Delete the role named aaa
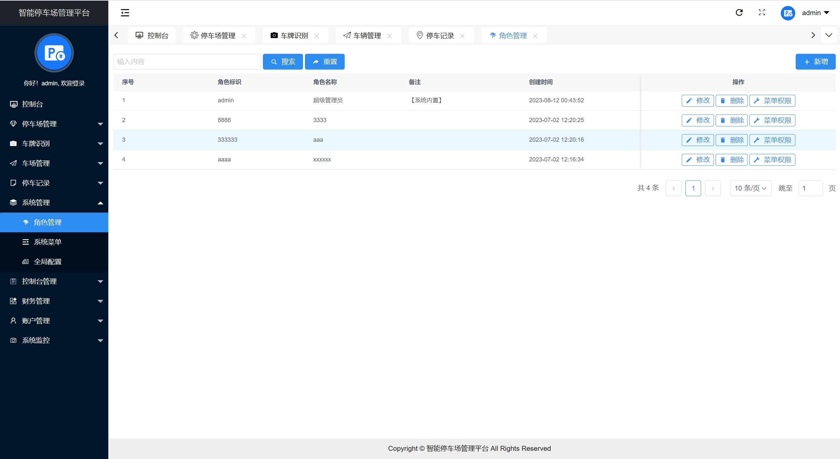Viewport: 840px width, 459px height. coord(731,140)
